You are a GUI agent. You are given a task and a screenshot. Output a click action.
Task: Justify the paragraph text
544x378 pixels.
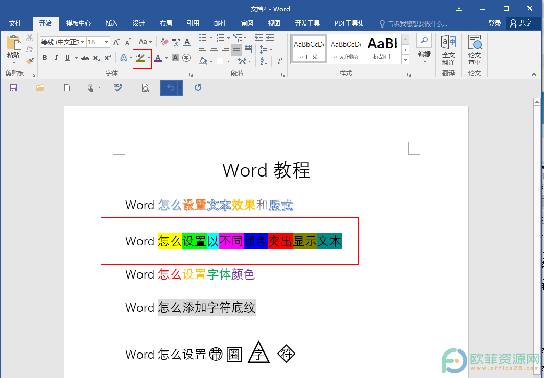(236, 49)
